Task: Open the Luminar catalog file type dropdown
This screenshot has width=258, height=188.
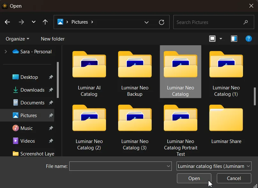Action: point(214,166)
